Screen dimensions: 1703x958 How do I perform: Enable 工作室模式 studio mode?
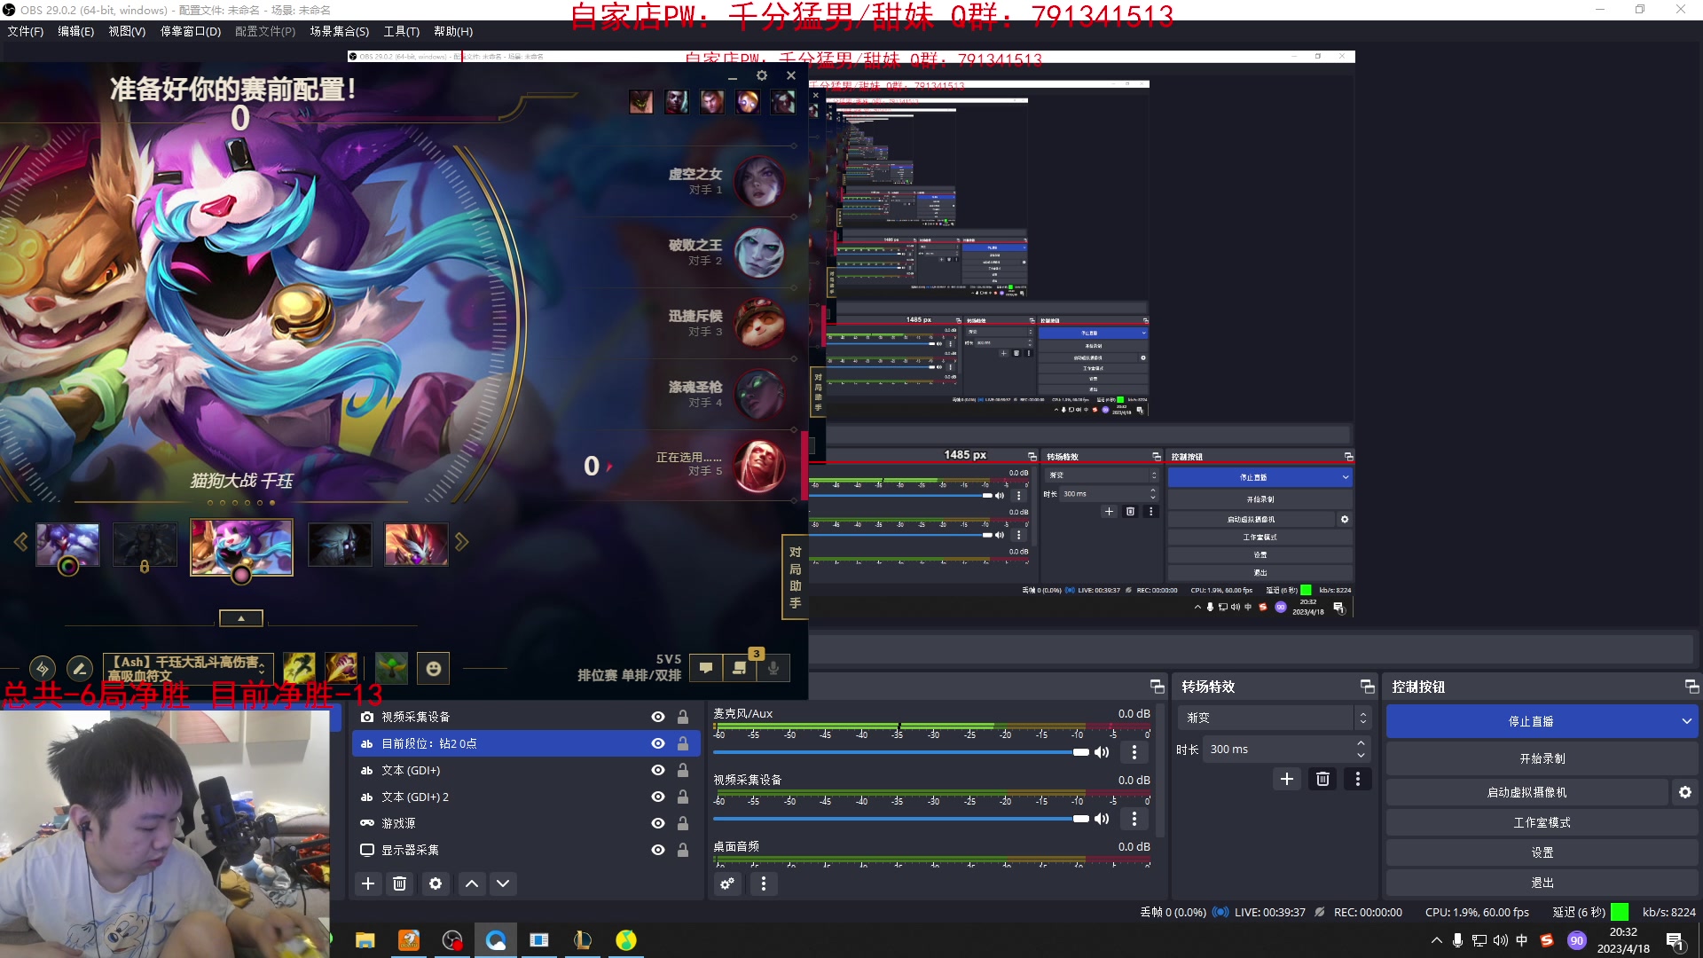[1542, 822]
